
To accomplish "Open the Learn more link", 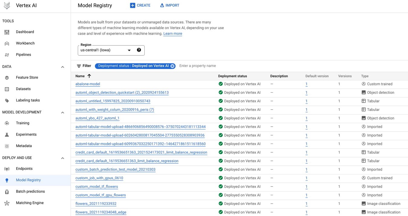I will click(173, 33).
